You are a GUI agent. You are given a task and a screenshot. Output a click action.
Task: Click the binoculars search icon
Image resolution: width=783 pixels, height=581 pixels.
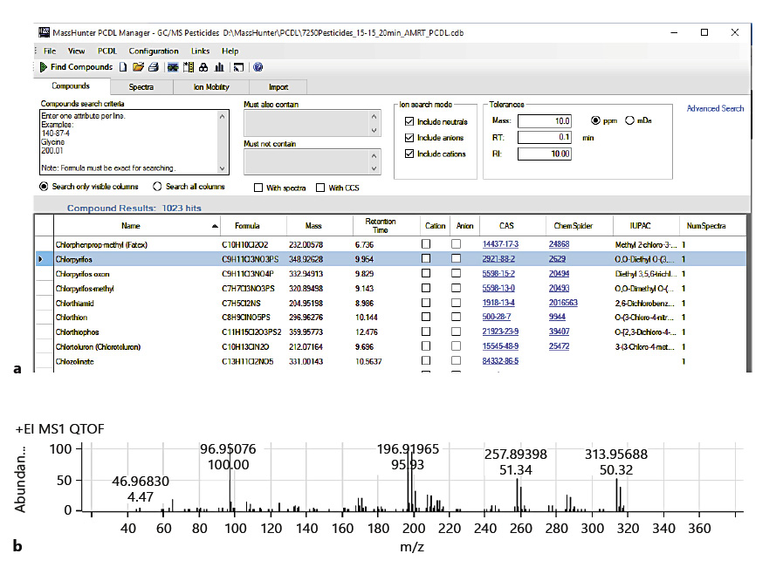coord(203,67)
